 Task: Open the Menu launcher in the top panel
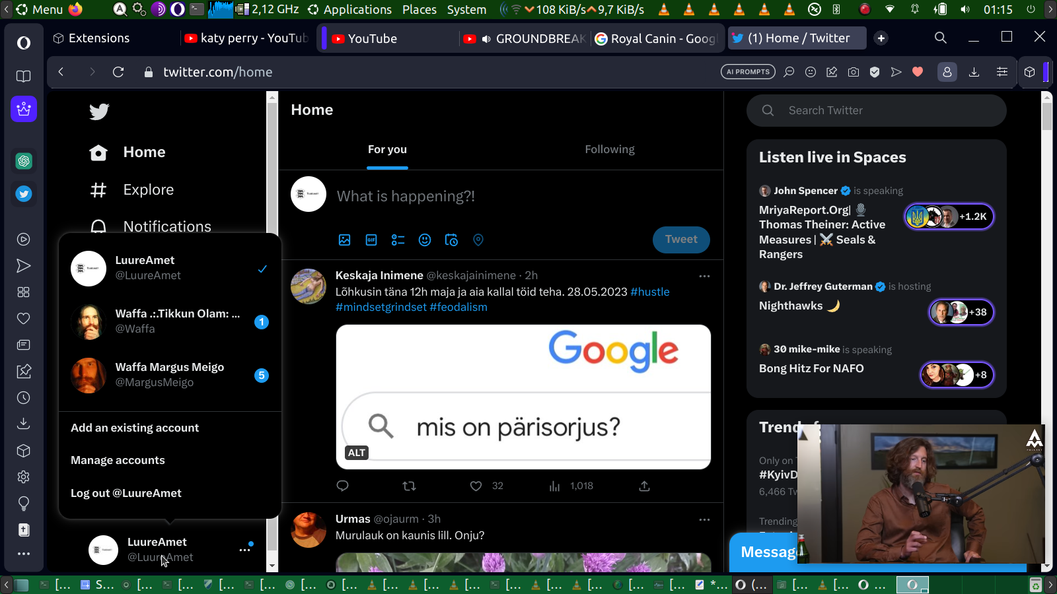[39, 9]
